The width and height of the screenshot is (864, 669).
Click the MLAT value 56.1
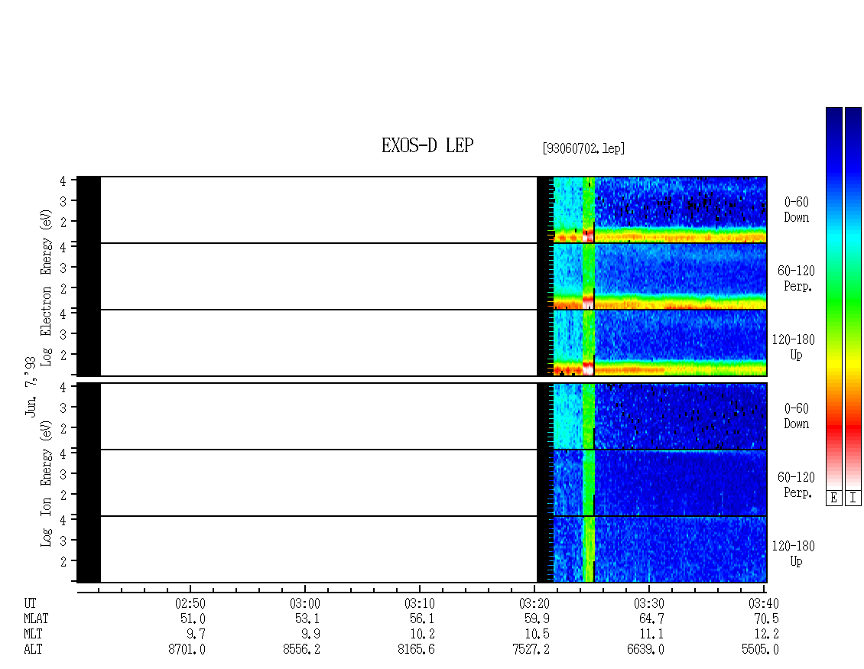point(421,619)
